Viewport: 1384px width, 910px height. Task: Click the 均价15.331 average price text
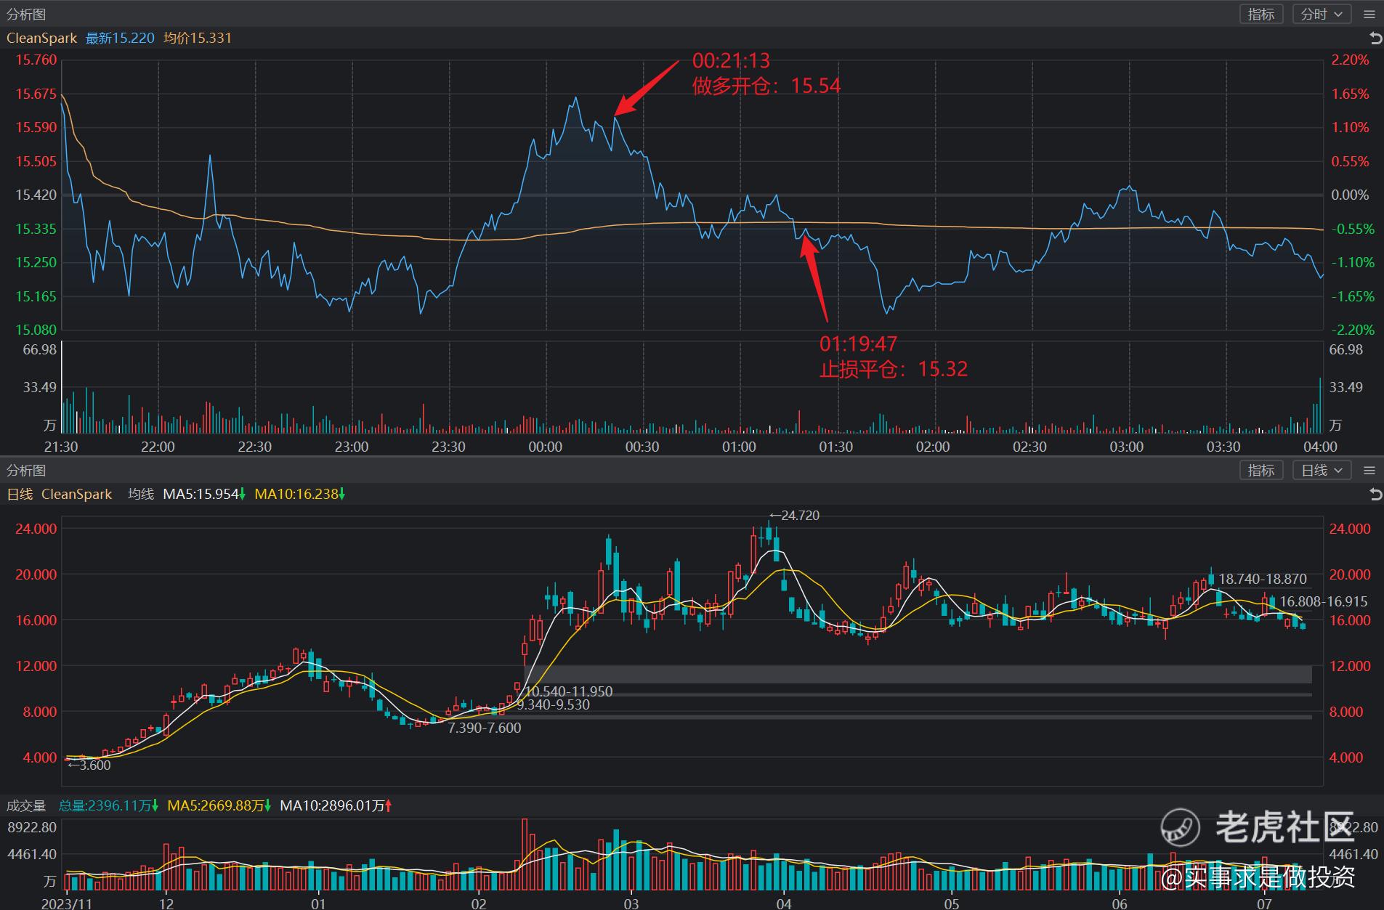coord(198,38)
